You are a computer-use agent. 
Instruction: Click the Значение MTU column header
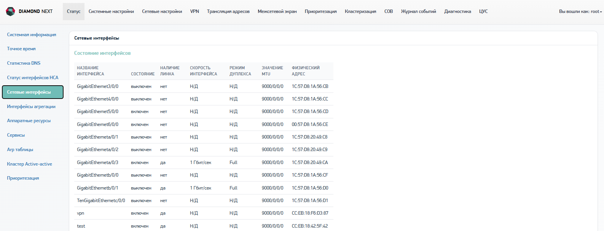pos(273,71)
